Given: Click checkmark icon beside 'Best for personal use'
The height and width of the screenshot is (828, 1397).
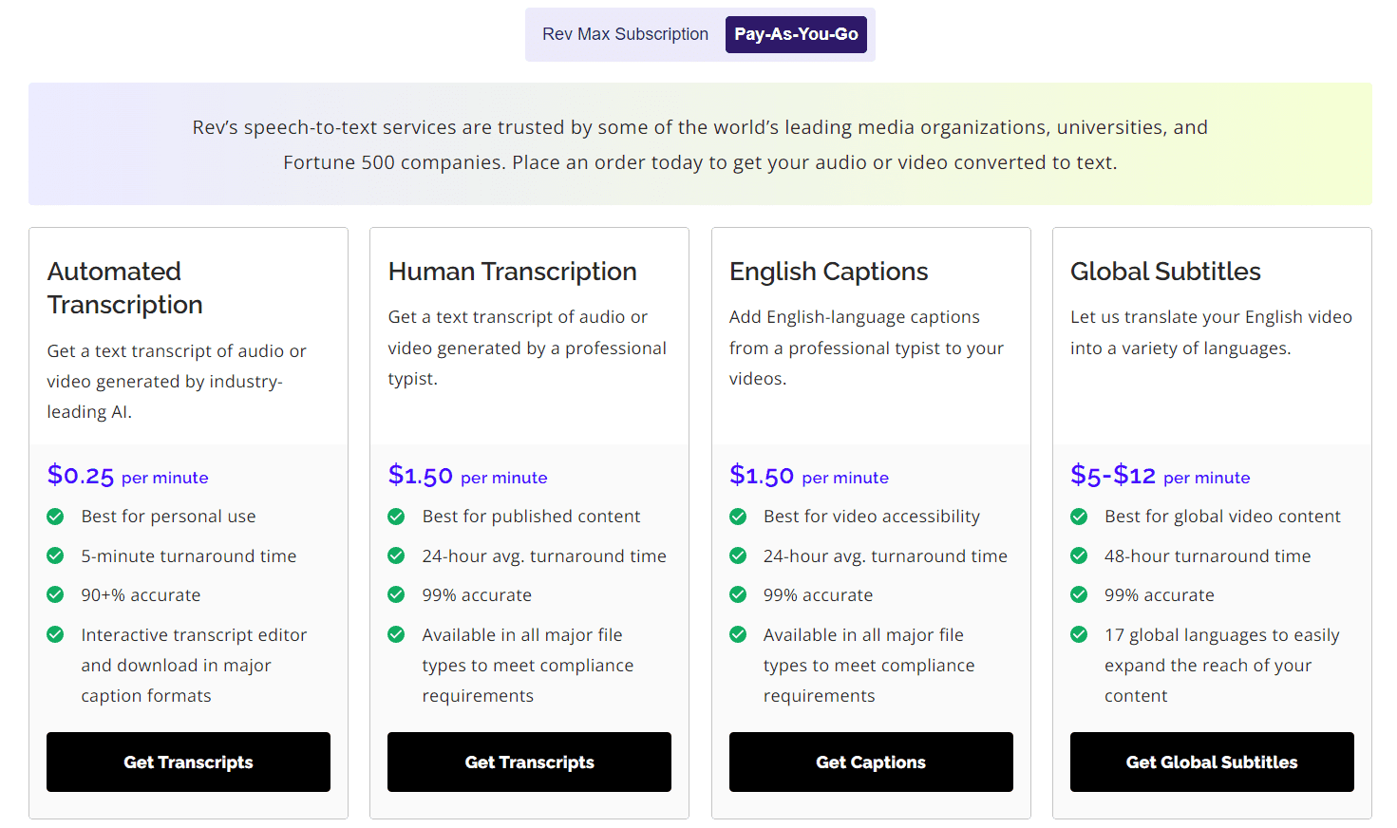Looking at the screenshot, I should pos(55,517).
